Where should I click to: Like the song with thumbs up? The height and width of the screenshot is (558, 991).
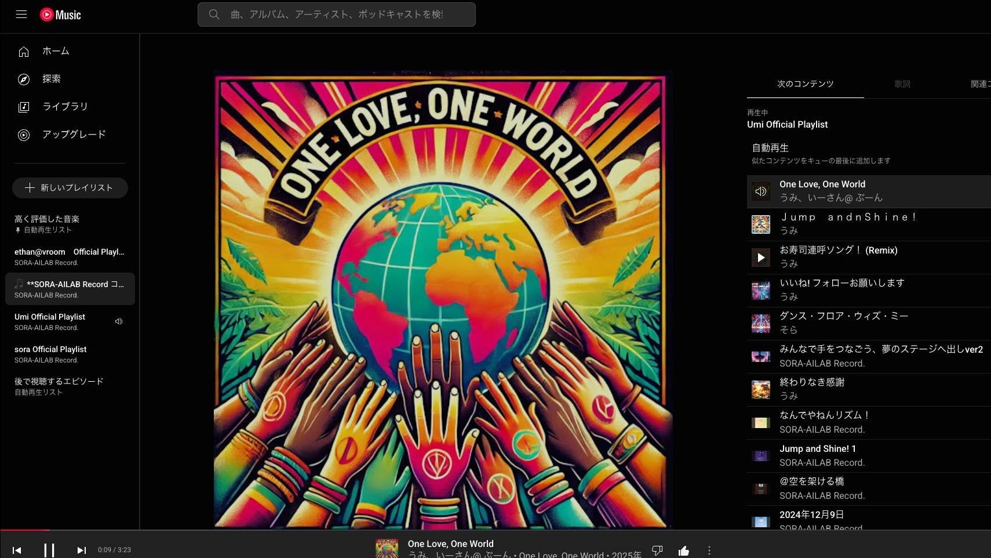coord(684,550)
